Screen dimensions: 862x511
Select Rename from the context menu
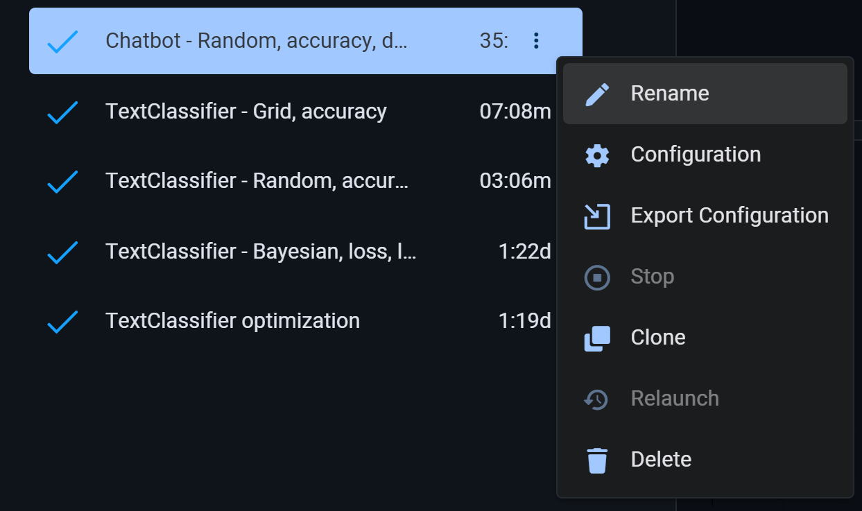point(669,93)
